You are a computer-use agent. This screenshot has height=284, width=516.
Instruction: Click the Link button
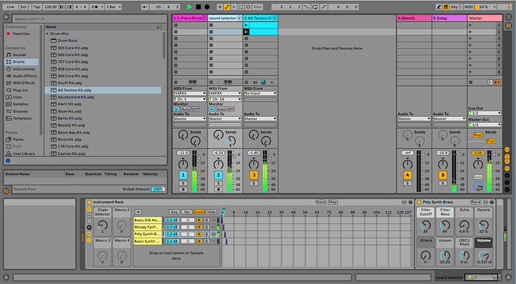click(10, 7)
